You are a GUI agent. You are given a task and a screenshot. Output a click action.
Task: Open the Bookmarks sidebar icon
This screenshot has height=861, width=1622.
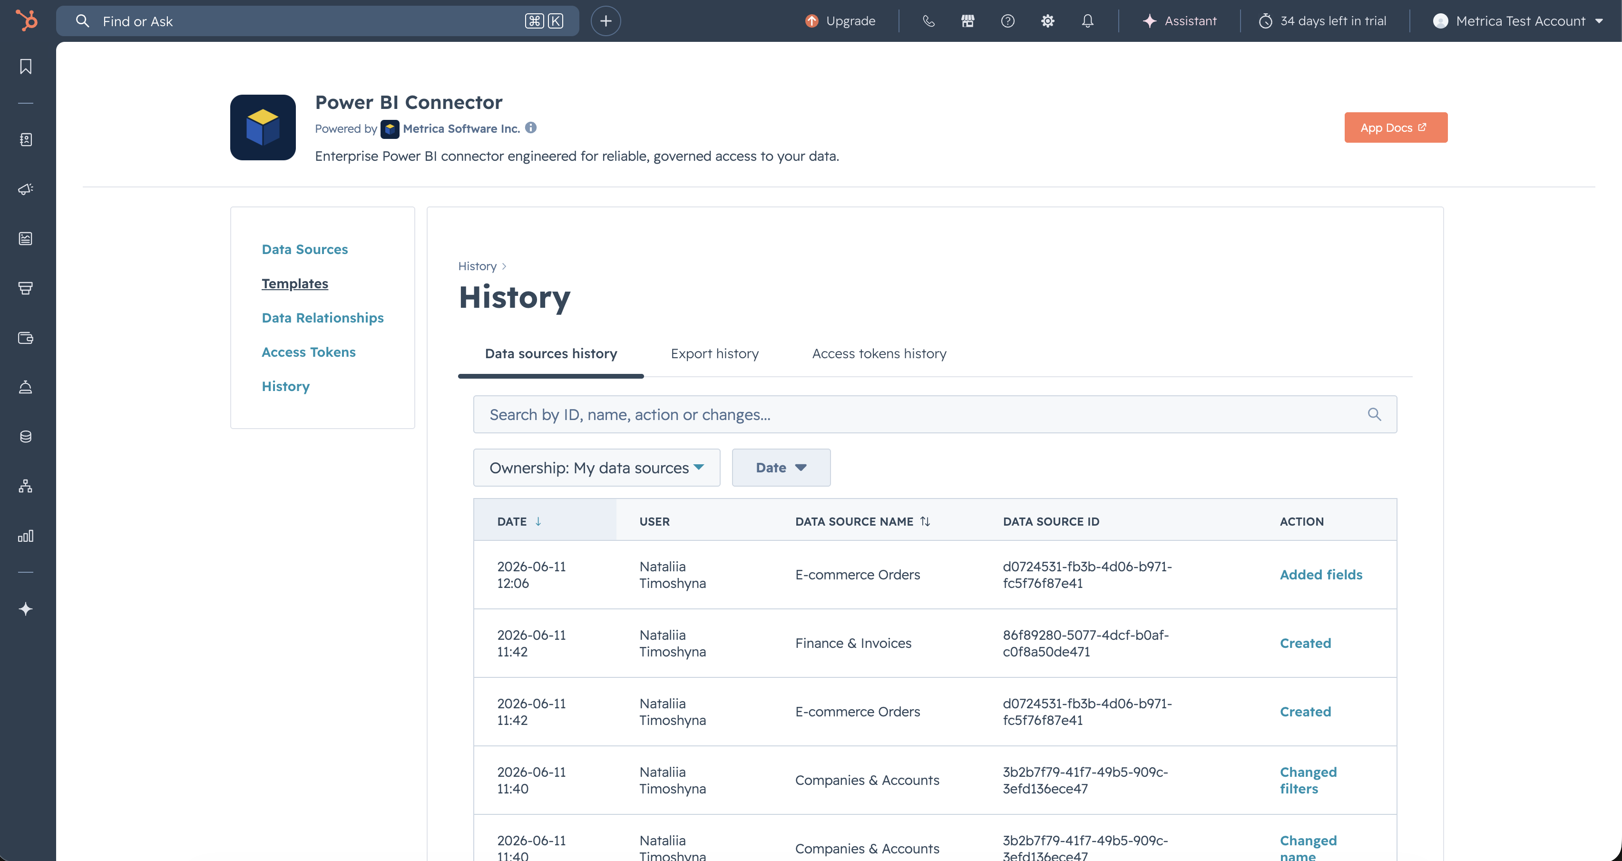pos(26,67)
